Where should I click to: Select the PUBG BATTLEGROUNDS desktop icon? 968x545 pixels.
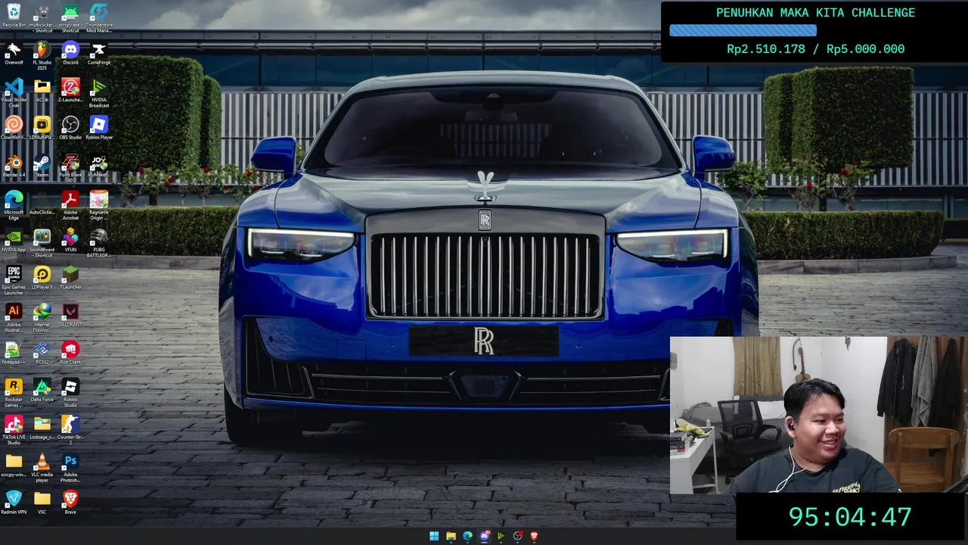point(99,243)
